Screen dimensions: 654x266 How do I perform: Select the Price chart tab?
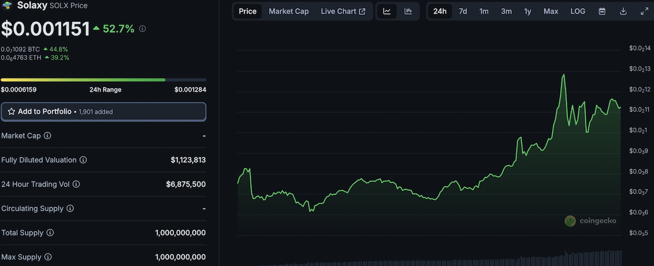247,11
